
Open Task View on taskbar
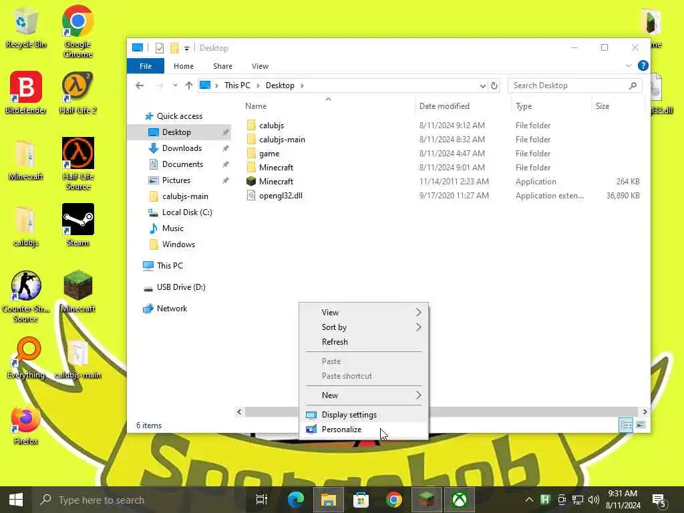(x=262, y=500)
